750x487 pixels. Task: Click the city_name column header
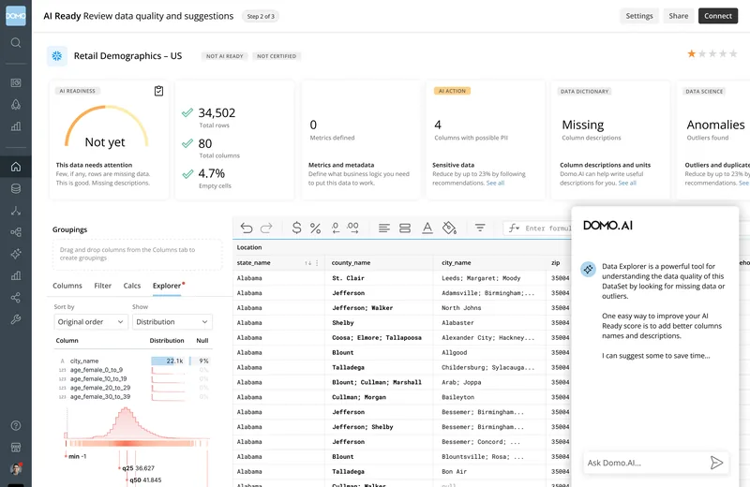456,263
